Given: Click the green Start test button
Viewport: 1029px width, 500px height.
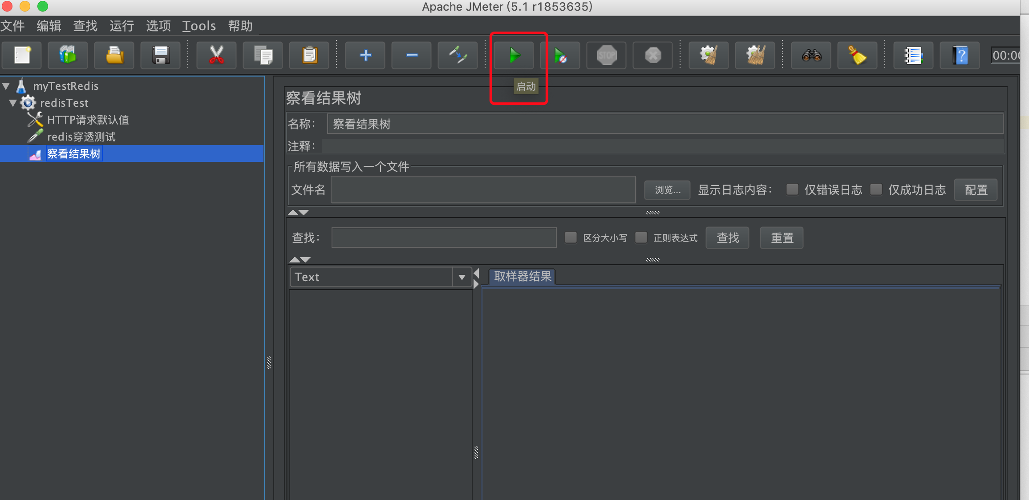Looking at the screenshot, I should click(x=514, y=56).
